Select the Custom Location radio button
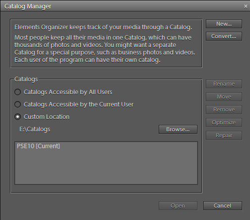250x220 pixels. 18,117
